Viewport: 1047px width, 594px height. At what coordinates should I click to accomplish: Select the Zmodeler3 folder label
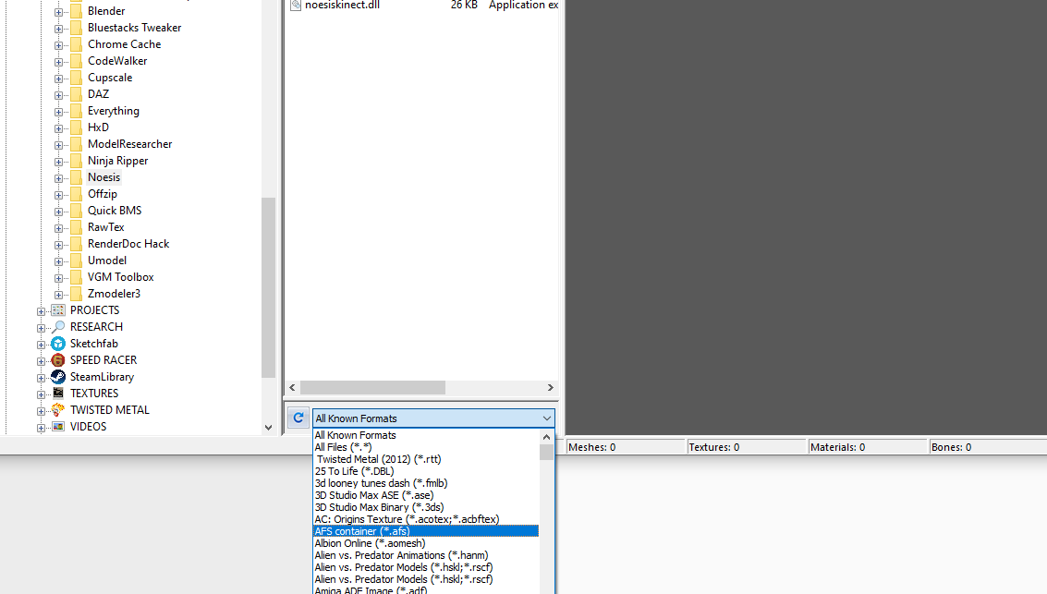[114, 294]
